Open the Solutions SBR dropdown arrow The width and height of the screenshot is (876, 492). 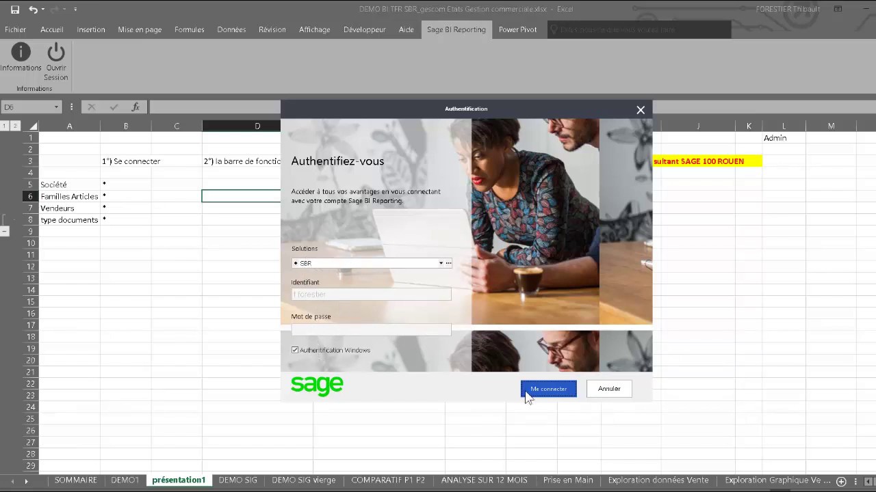click(x=441, y=263)
